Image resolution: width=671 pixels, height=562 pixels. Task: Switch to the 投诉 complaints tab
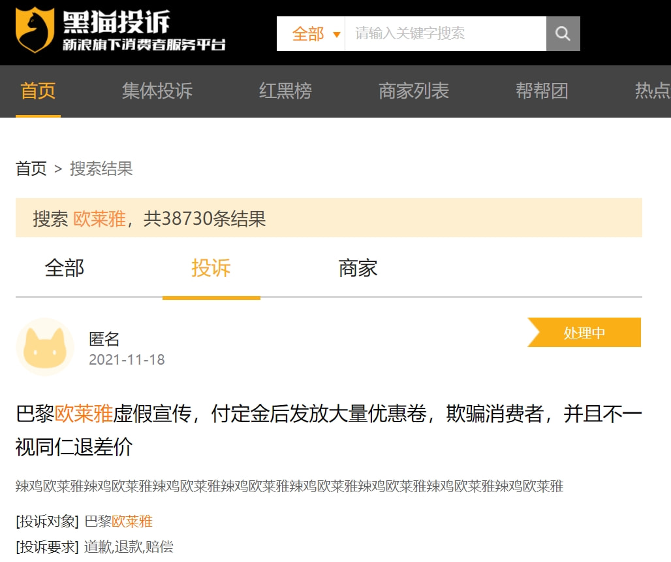click(x=211, y=269)
